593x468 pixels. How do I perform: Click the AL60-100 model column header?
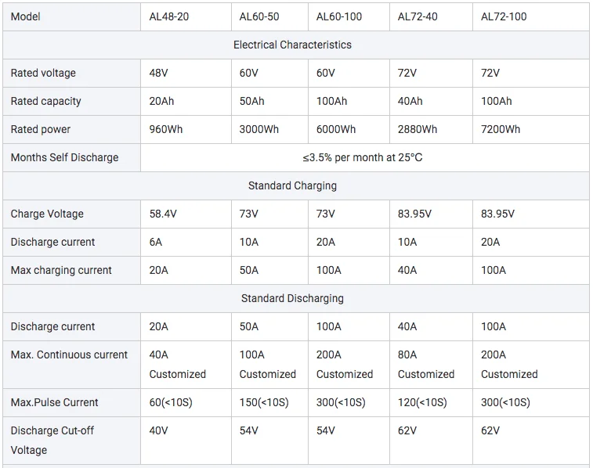[339, 16]
